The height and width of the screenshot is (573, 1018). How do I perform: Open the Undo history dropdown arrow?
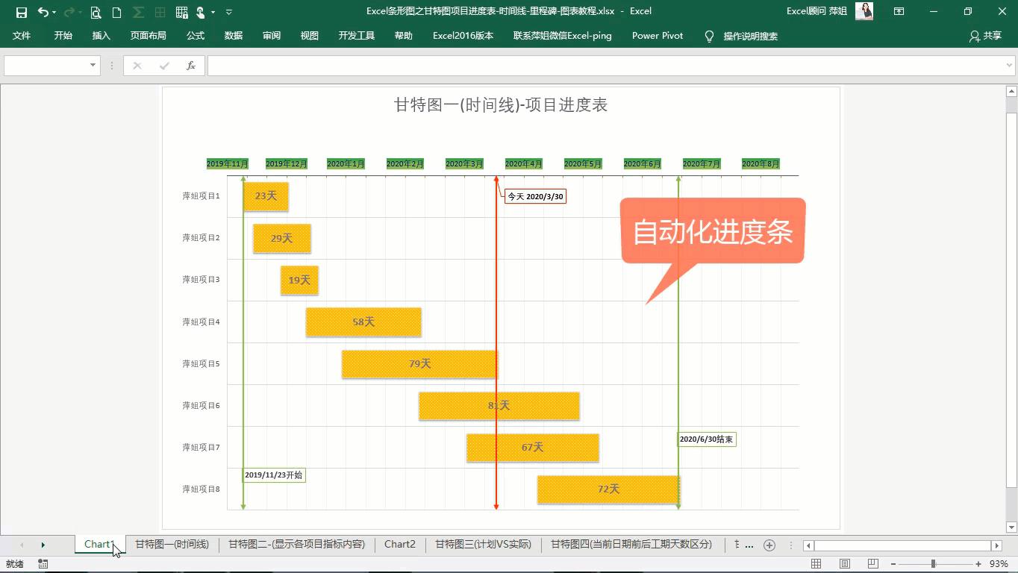click(x=54, y=12)
